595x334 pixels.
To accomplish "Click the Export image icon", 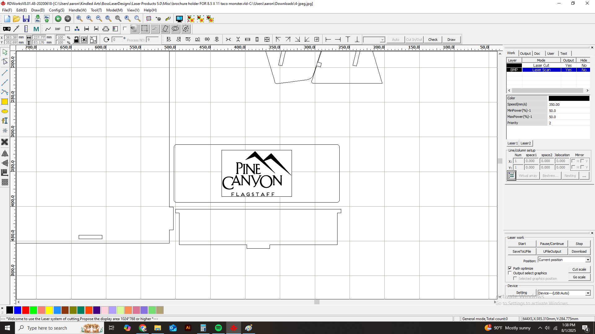I will (47, 19).
